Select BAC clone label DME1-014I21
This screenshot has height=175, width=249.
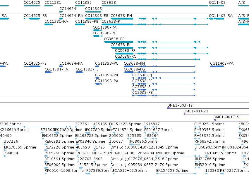pos(196,111)
